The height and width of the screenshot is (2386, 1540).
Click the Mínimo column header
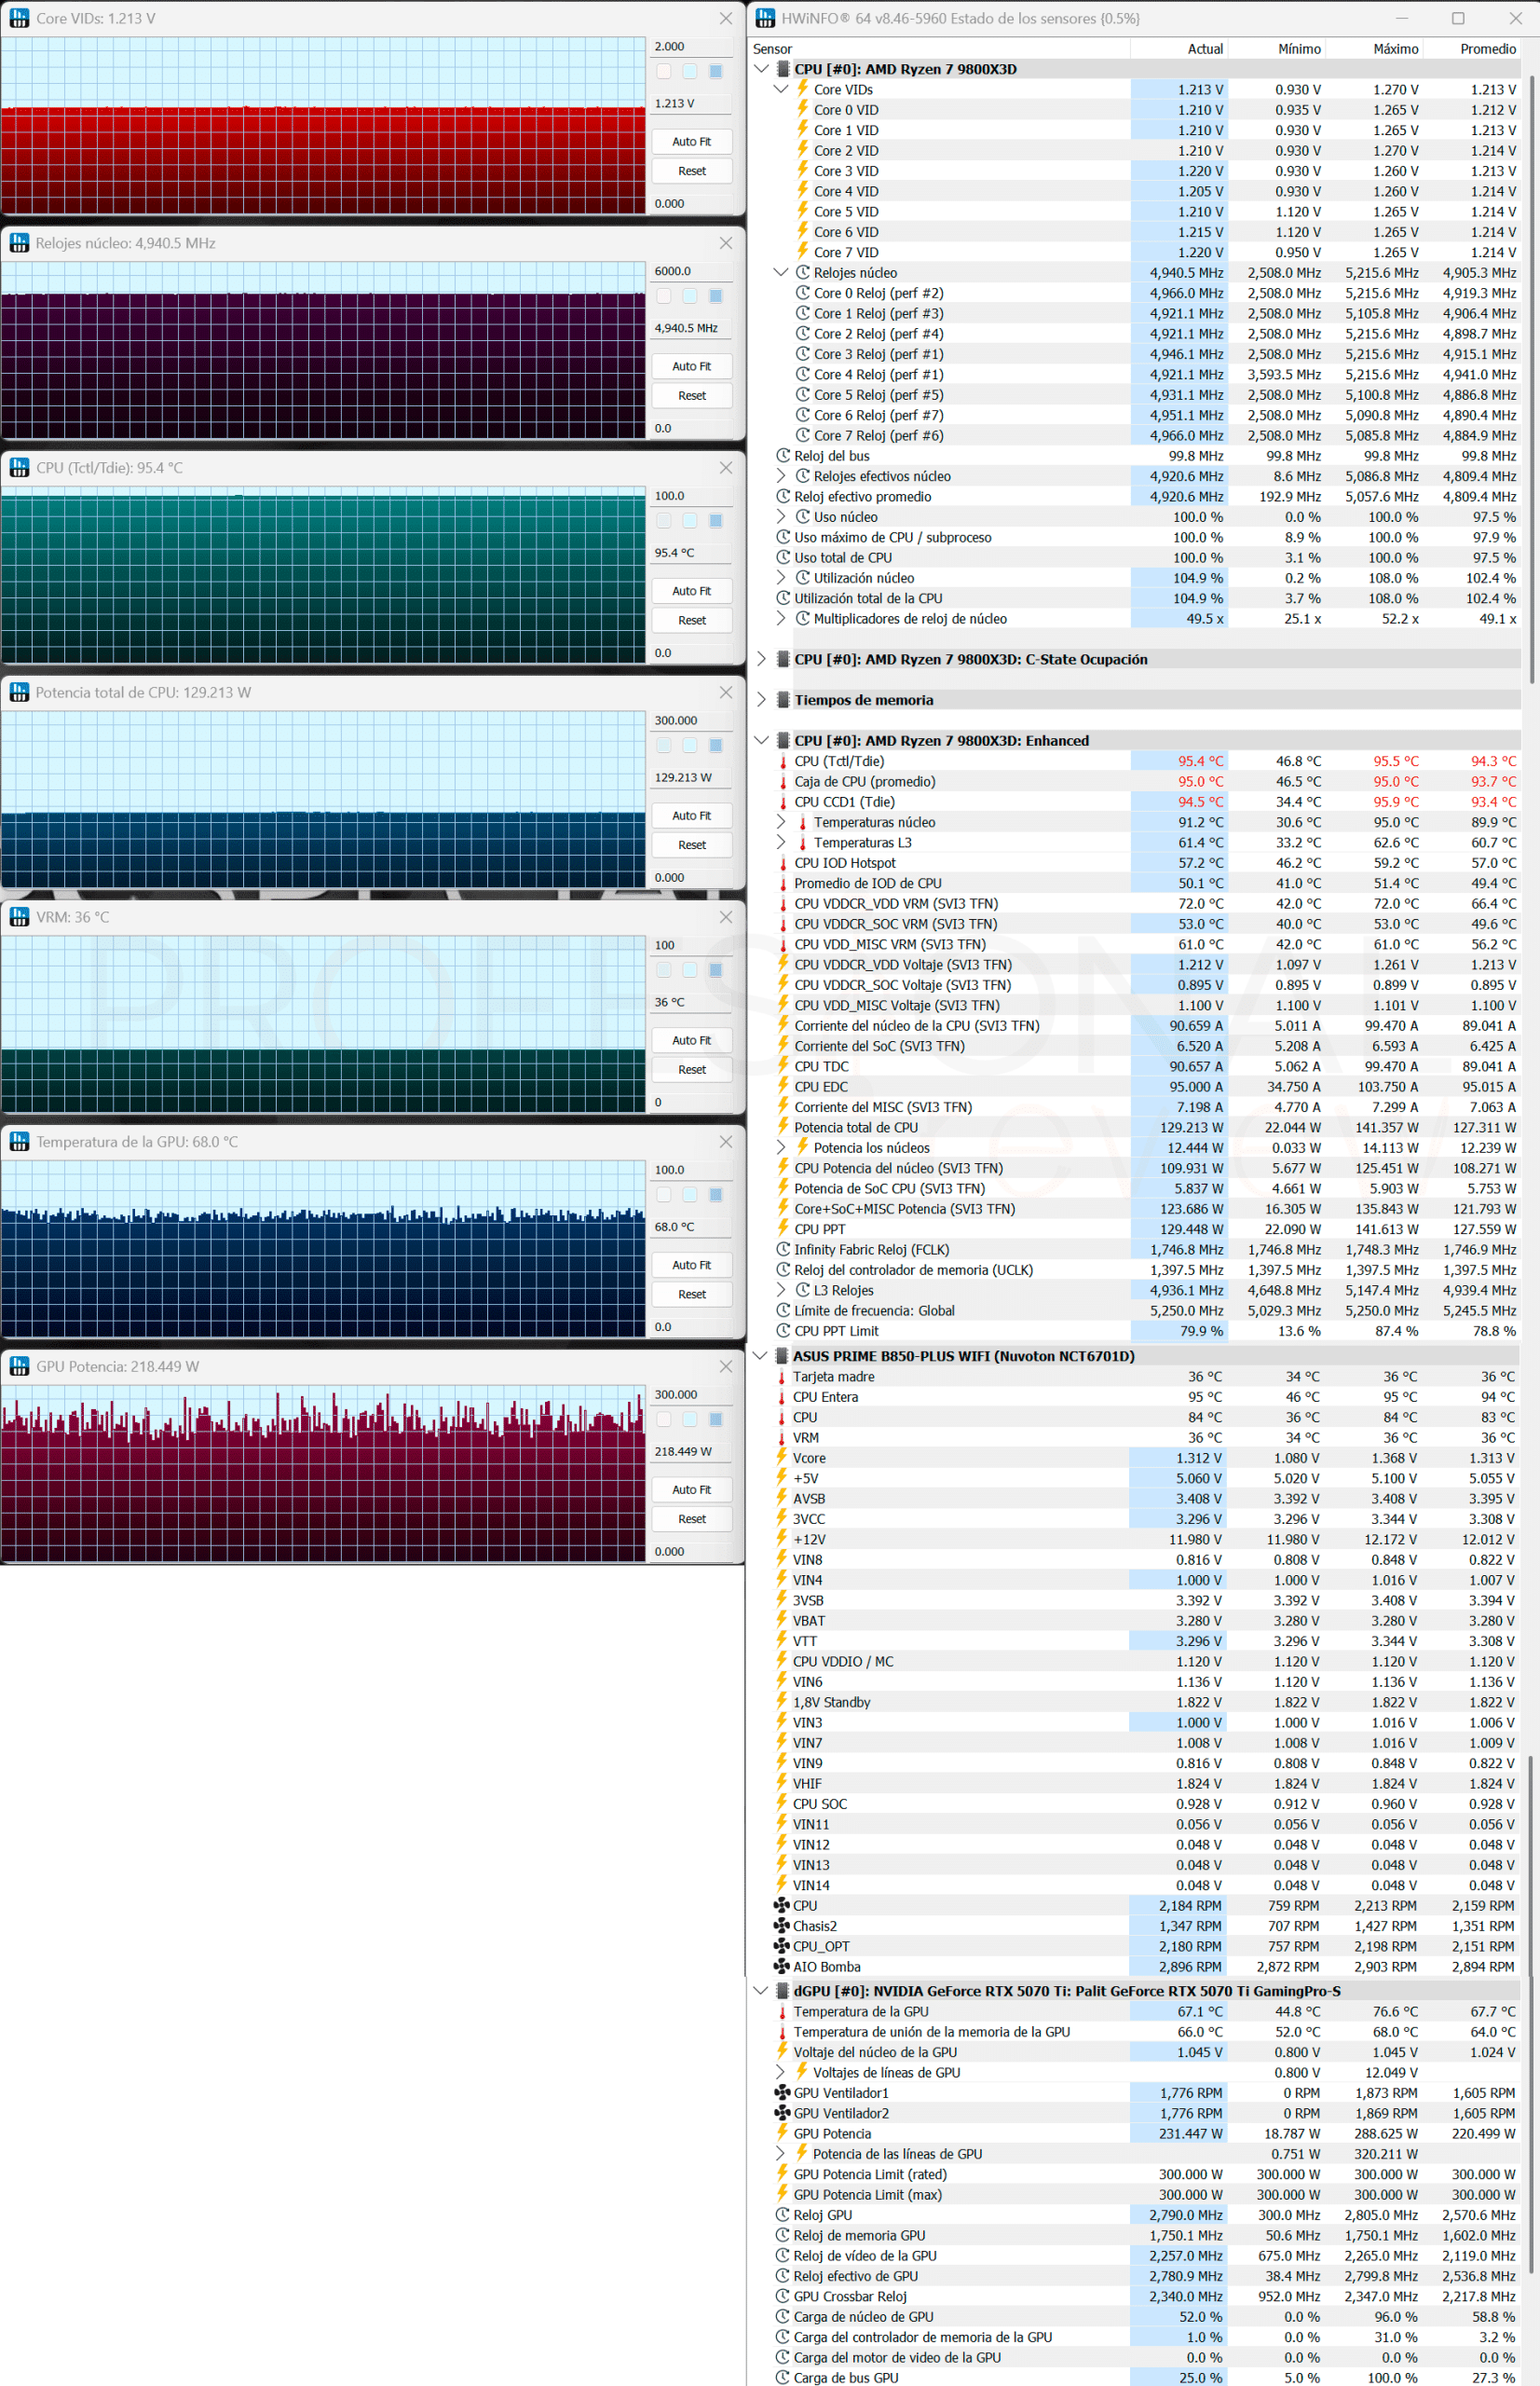point(1275,48)
